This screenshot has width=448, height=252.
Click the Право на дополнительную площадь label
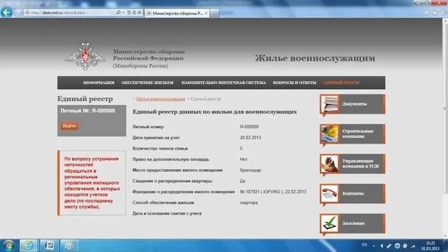[171, 159]
